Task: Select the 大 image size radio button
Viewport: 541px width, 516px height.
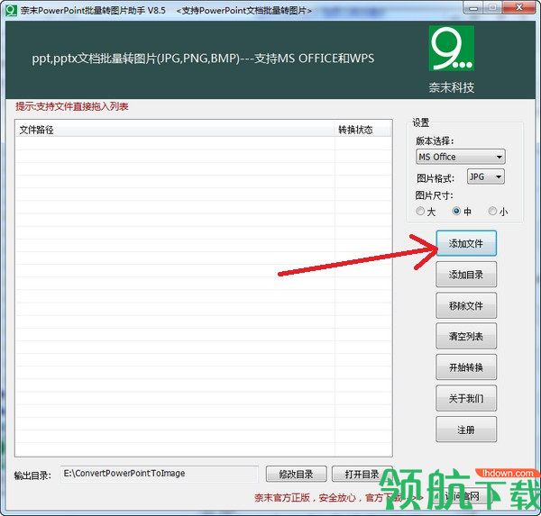Action: (420, 211)
